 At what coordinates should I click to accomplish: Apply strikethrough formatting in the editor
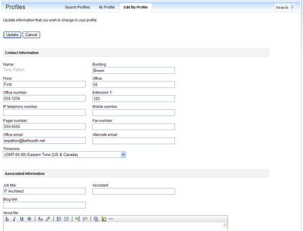[x=29, y=219]
